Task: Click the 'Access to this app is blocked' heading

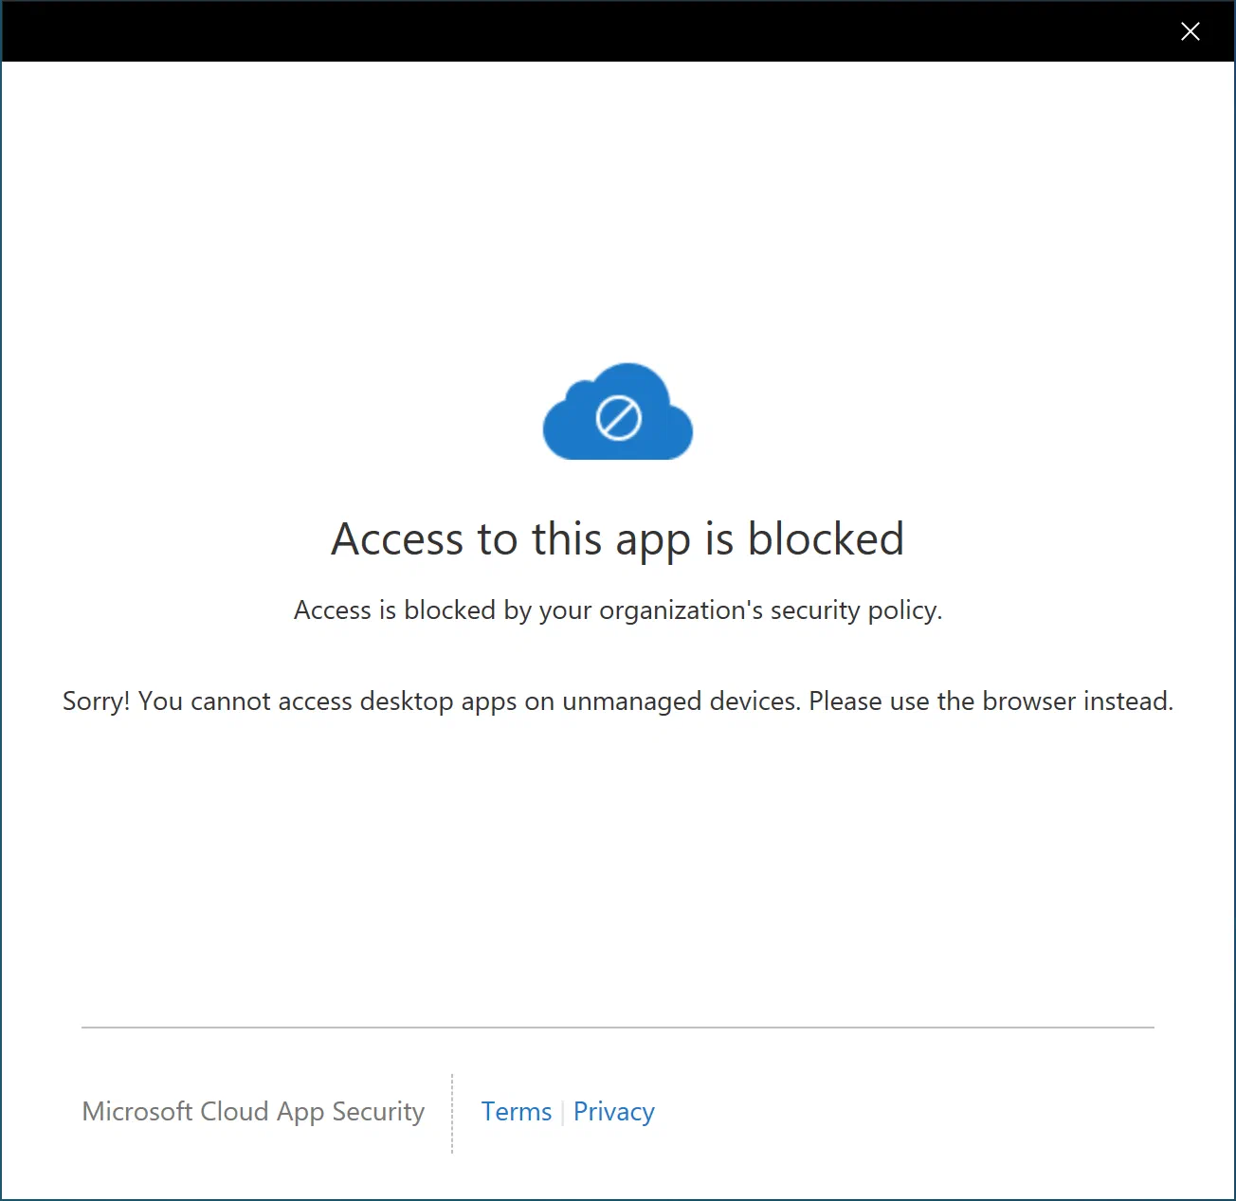Action: (618, 539)
